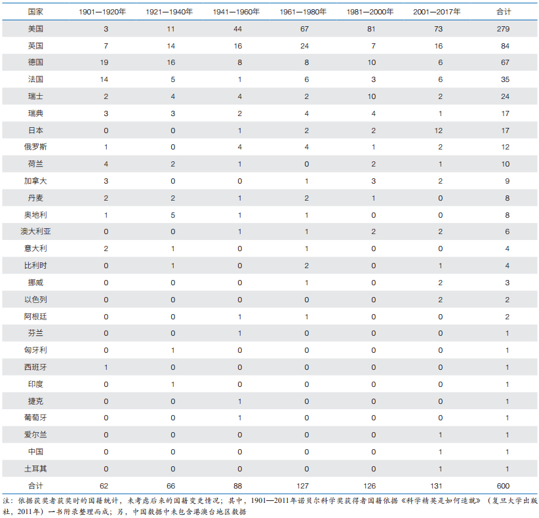Click the footnote starting with 注：依据获奖者
The width and height of the screenshot is (539, 518).
click(x=270, y=506)
